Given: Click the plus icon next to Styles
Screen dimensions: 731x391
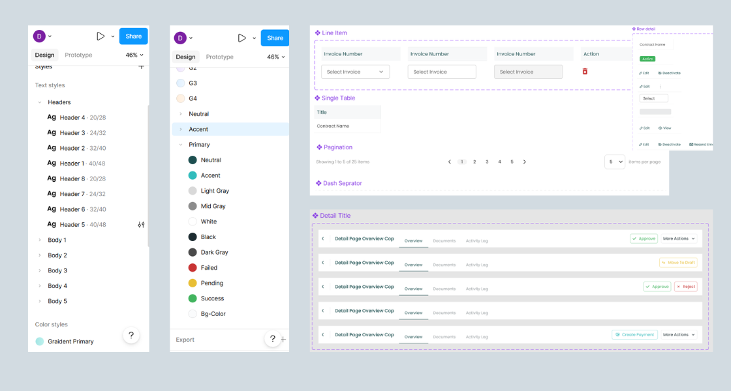Looking at the screenshot, I should [141, 66].
